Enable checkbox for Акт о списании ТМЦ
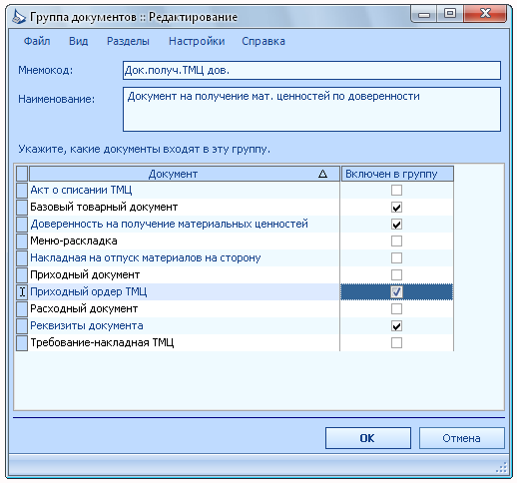The image size is (517, 483). tap(396, 191)
